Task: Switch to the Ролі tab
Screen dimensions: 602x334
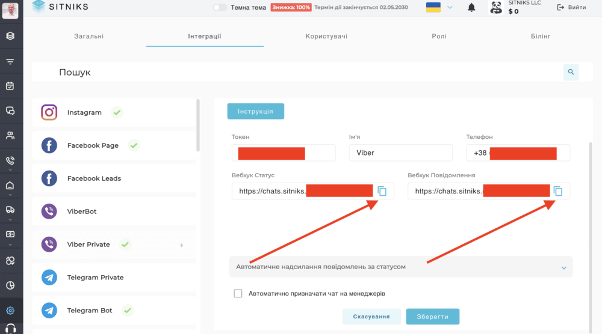Action: point(439,36)
